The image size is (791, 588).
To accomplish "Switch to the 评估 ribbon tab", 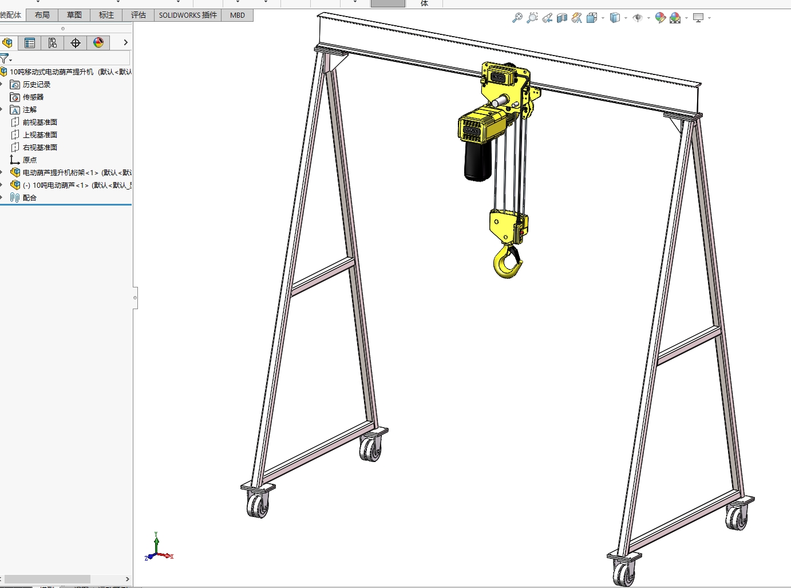I will tap(139, 15).
